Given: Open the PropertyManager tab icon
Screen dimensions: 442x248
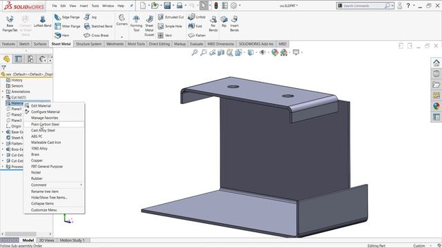Looking at the screenshot, I should pyautogui.click(x=19, y=59).
